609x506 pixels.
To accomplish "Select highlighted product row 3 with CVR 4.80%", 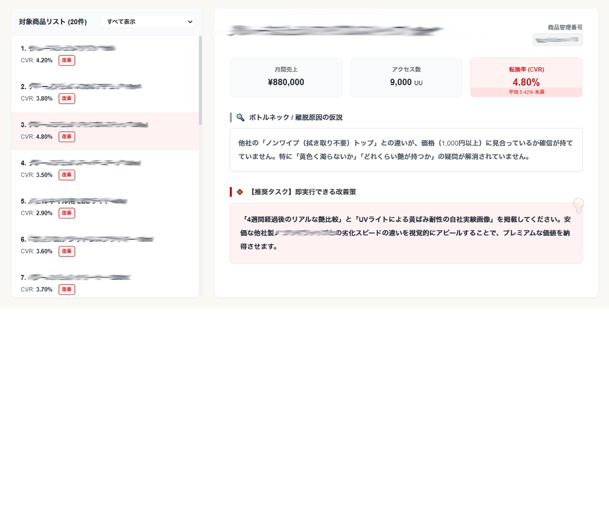I will click(105, 131).
